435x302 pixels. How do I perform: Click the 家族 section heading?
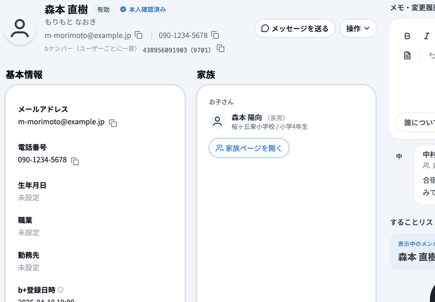[x=206, y=74]
